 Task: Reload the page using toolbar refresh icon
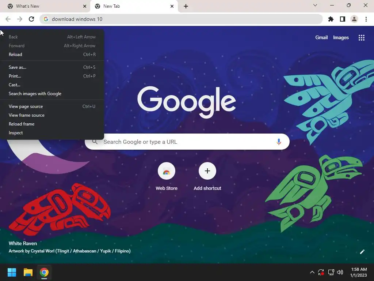31,19
